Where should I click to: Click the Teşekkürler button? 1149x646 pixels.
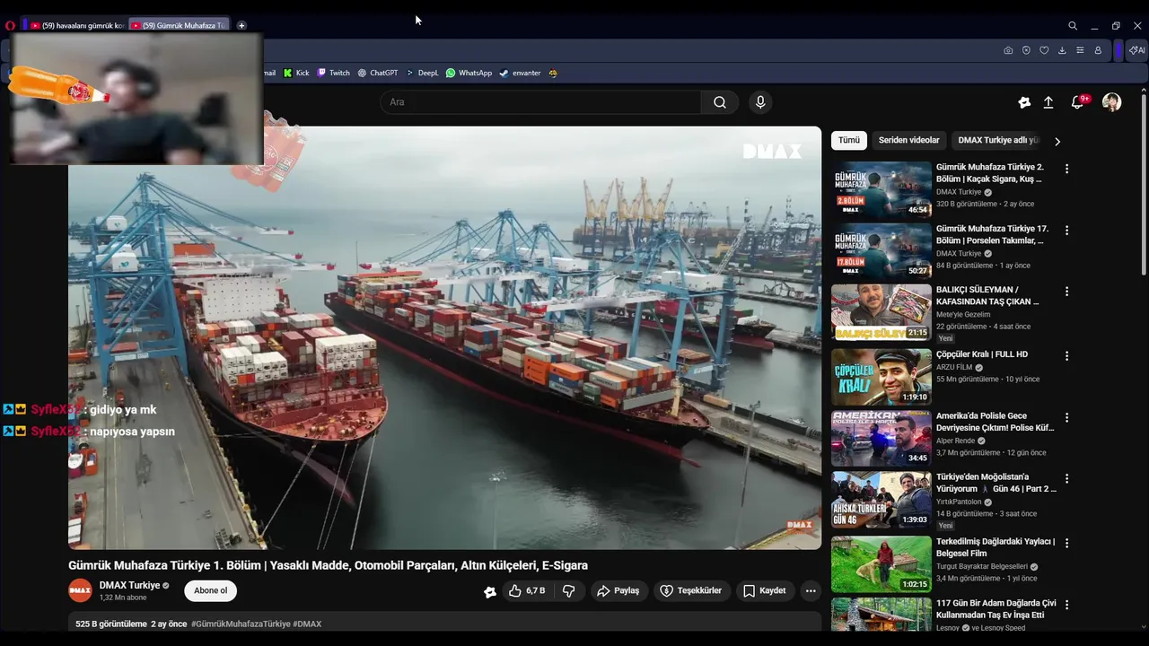point(691,590)
